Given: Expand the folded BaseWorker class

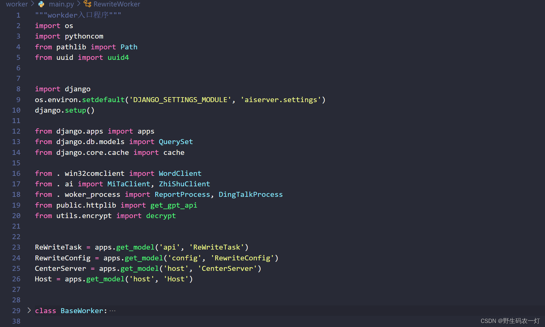Looking at the screenshot, I should pos(29,310).
